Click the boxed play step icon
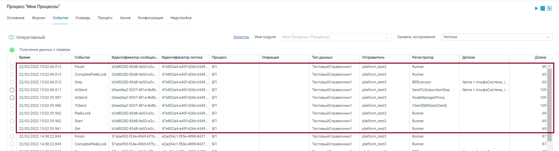Image resolution: width=559 pixels, height=151 pixels. [x=549, y=8]
